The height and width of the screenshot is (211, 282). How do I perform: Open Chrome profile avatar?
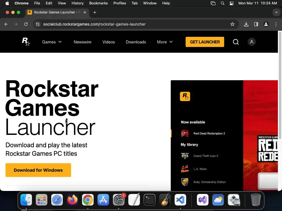click(266, 24)
